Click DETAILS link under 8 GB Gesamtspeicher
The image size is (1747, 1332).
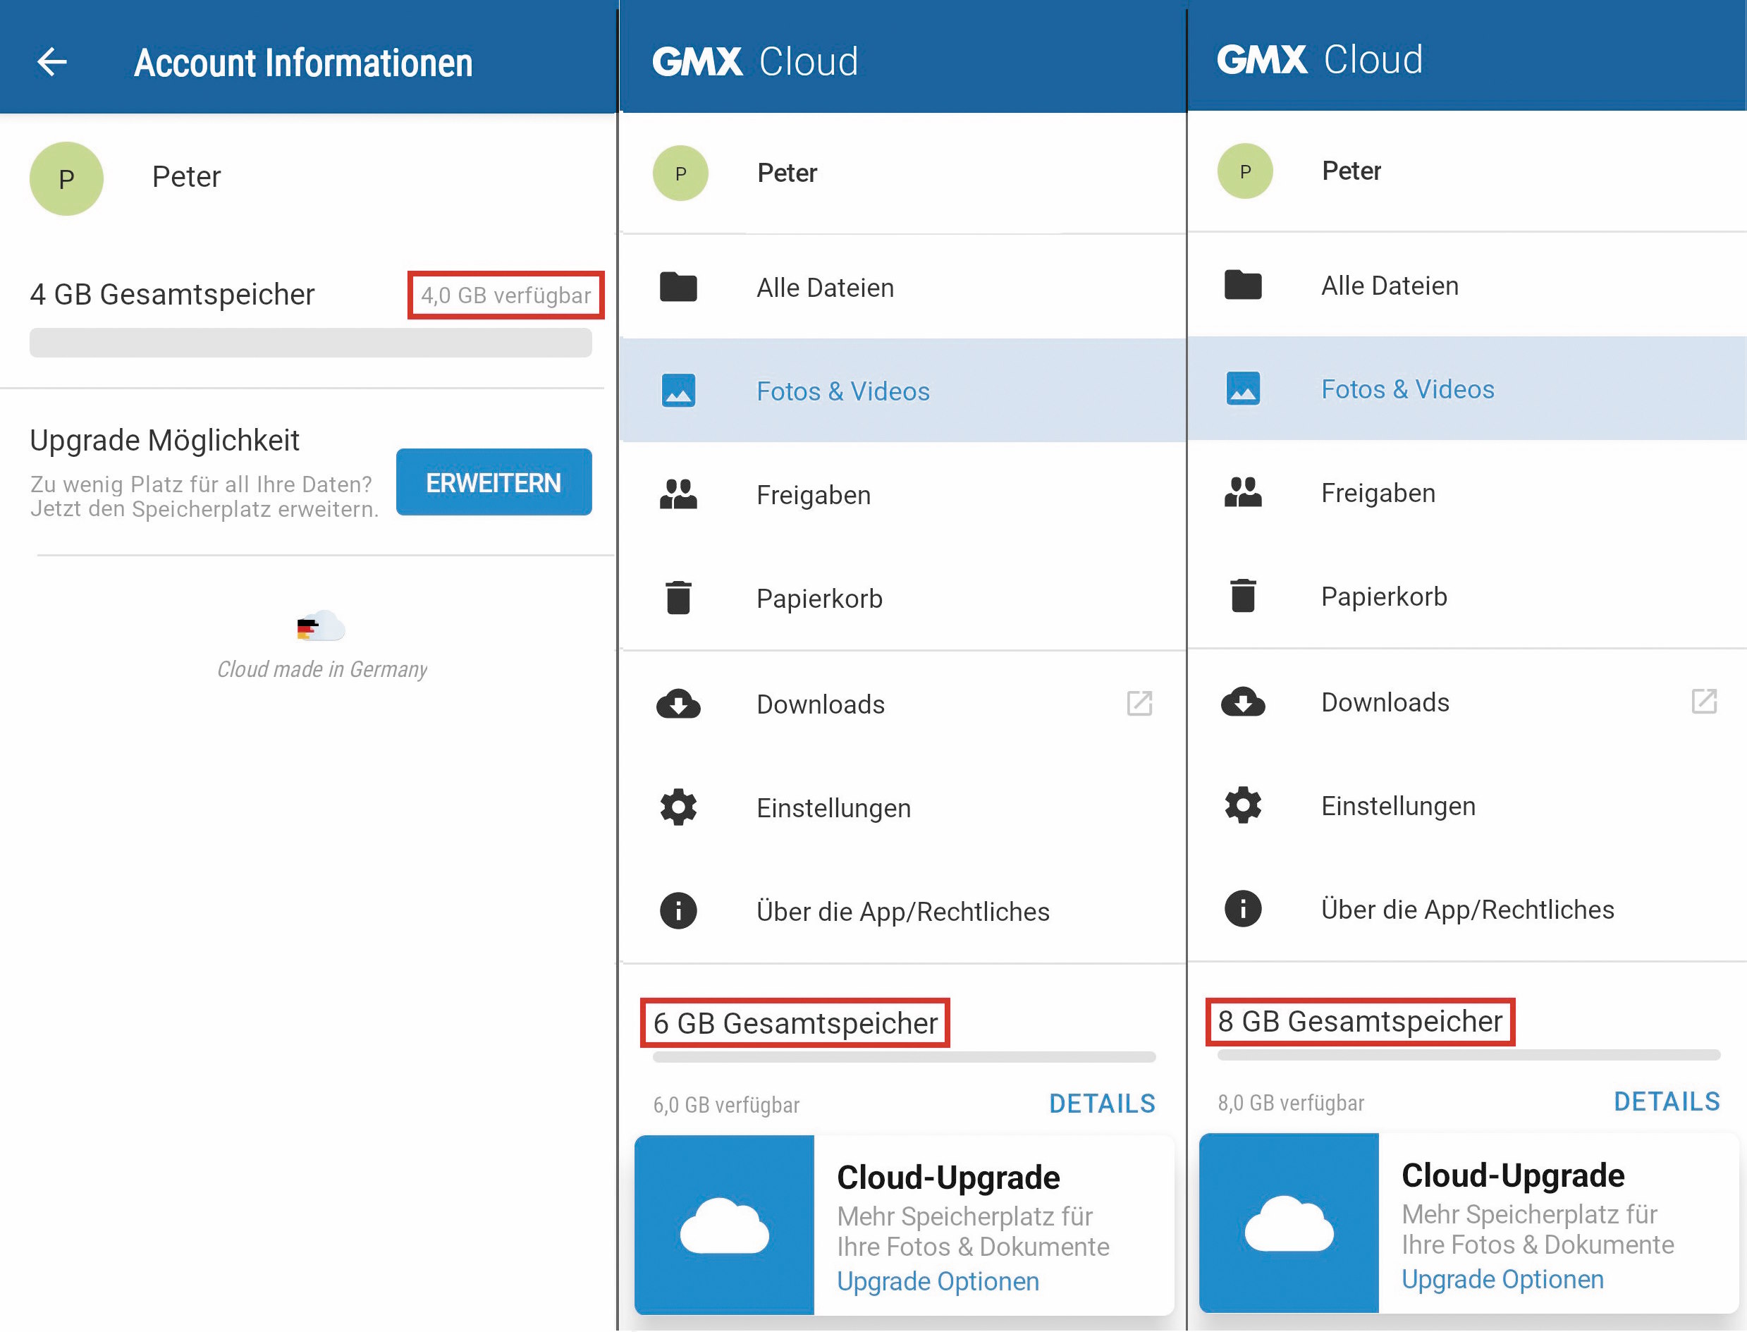click(1666, 1101)
